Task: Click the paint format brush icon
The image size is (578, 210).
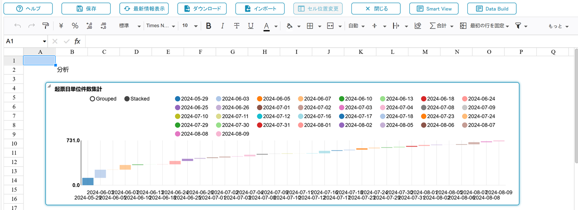Action: point(46,26)
